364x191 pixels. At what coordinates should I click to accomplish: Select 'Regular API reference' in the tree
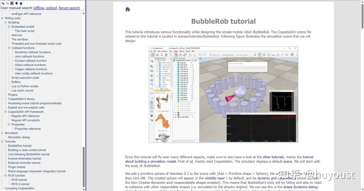(26, 116)
